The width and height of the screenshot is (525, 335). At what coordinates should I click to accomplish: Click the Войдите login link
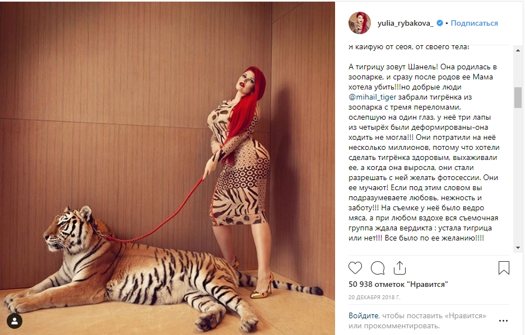click(363, 315)
